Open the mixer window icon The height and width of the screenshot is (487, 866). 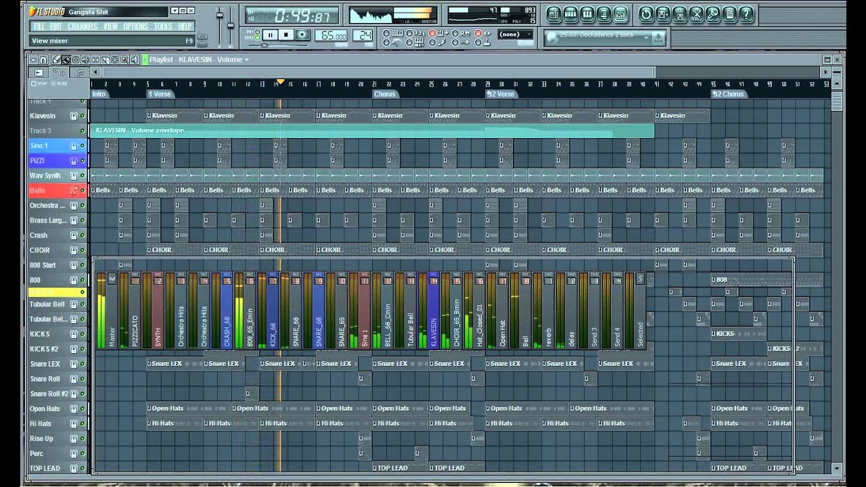point(619,14)
